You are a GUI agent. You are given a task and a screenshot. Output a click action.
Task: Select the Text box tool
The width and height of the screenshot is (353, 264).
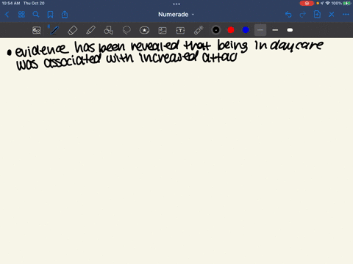point(180,30)
